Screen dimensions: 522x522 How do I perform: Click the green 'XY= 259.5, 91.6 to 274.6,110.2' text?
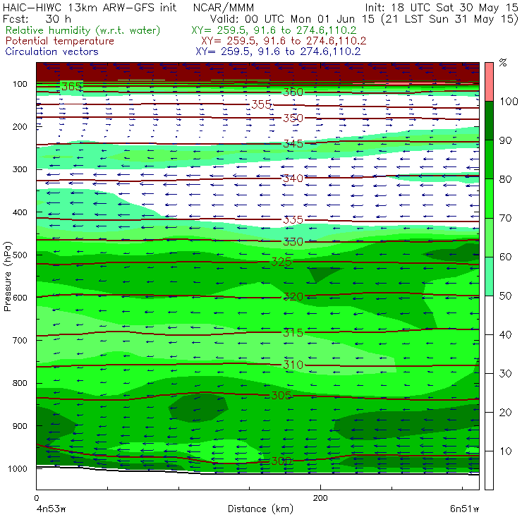tap(274, 30)
